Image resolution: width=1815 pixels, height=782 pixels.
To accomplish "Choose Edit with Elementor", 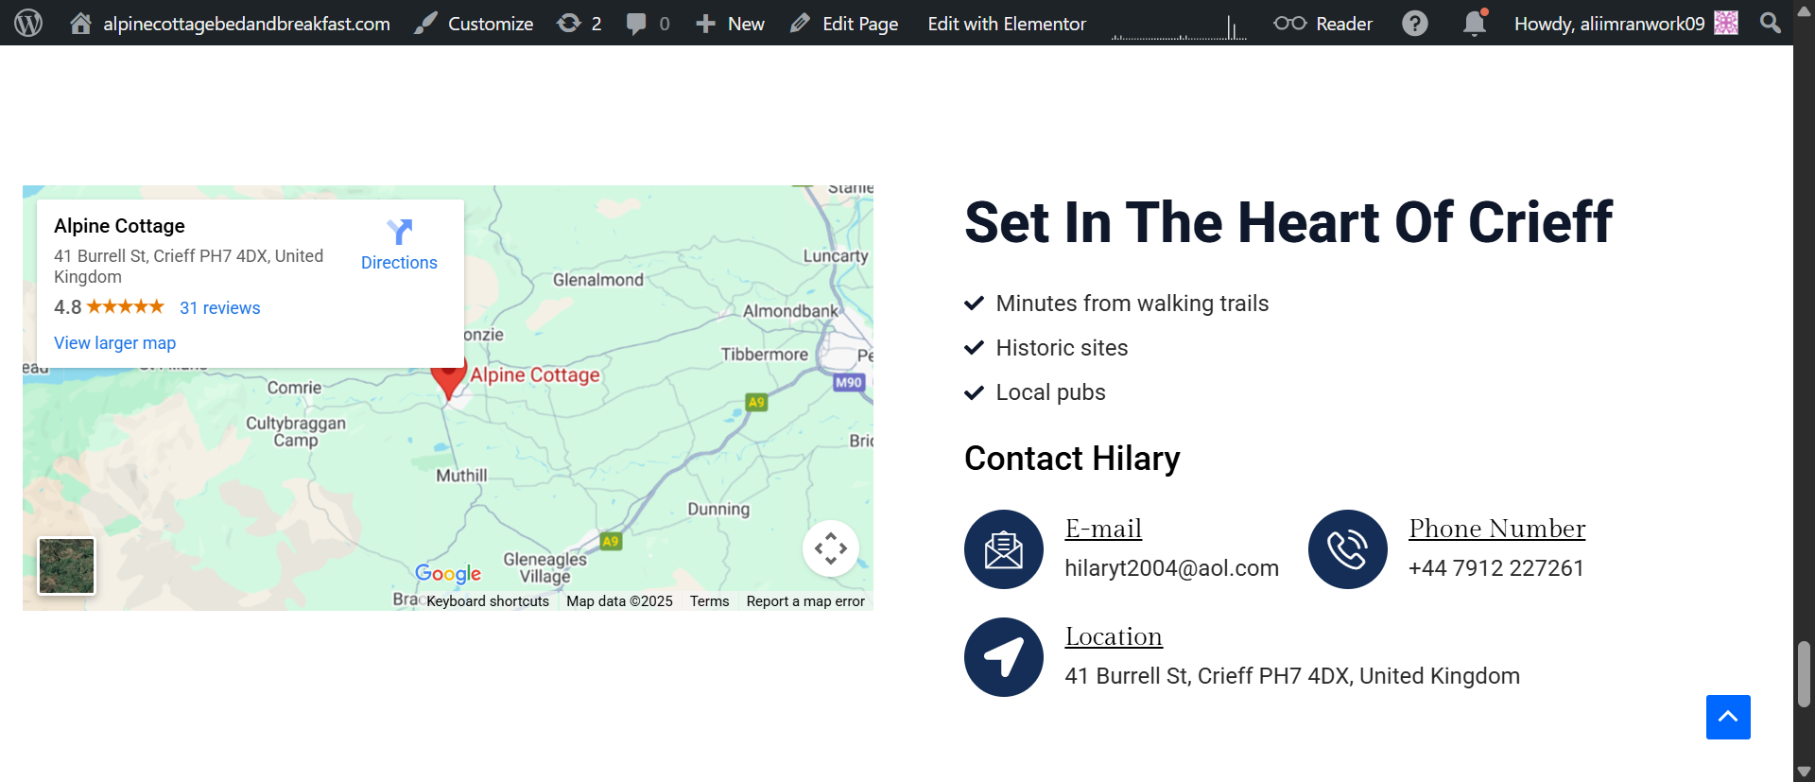I will [1006, 23].
